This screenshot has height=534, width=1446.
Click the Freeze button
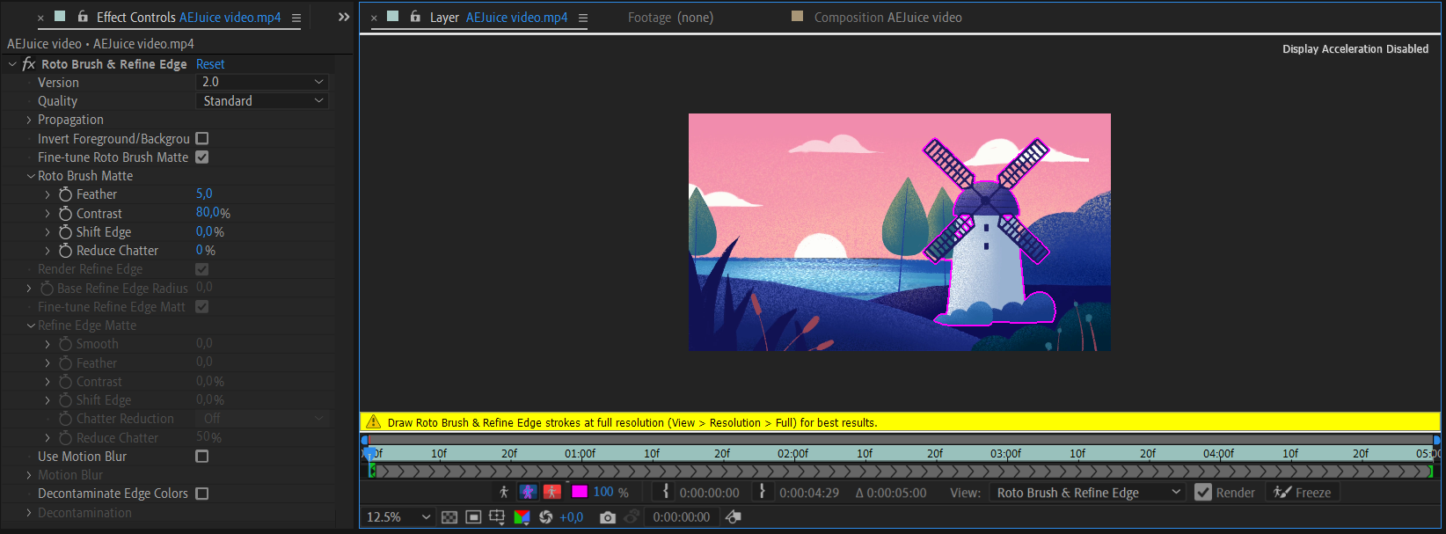1303,492
